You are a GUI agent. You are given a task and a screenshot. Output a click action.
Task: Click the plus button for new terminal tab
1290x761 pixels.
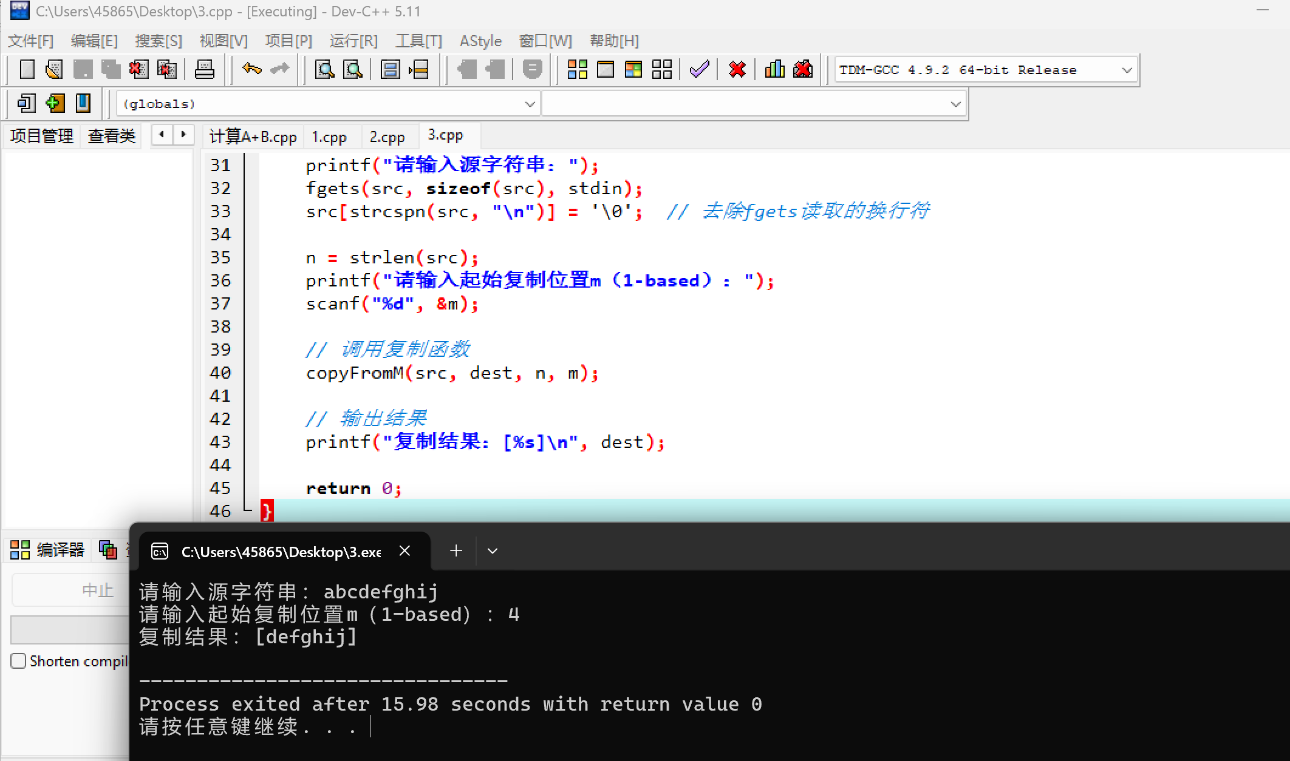point(456,551)
